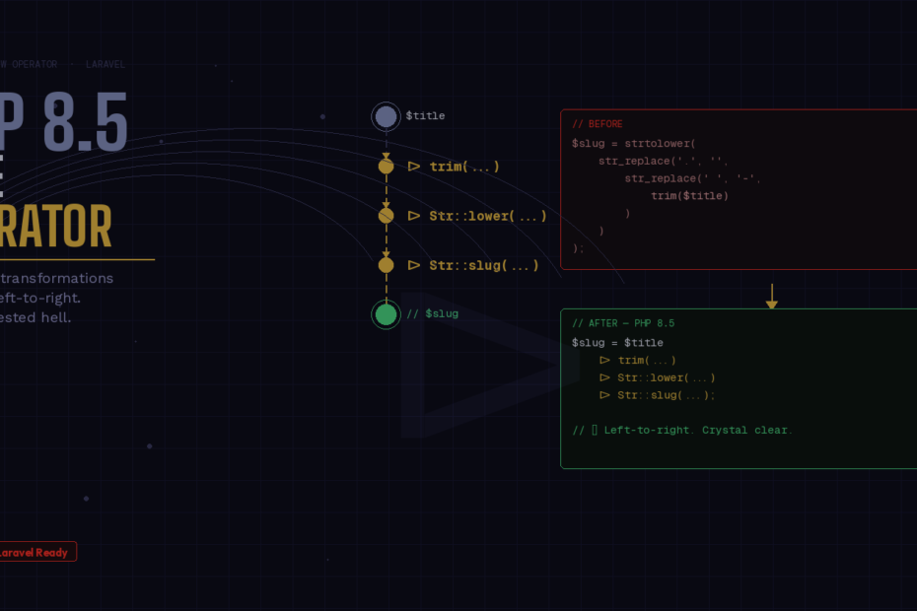Click the down arrow between the code boxes

tap(771, 296)
